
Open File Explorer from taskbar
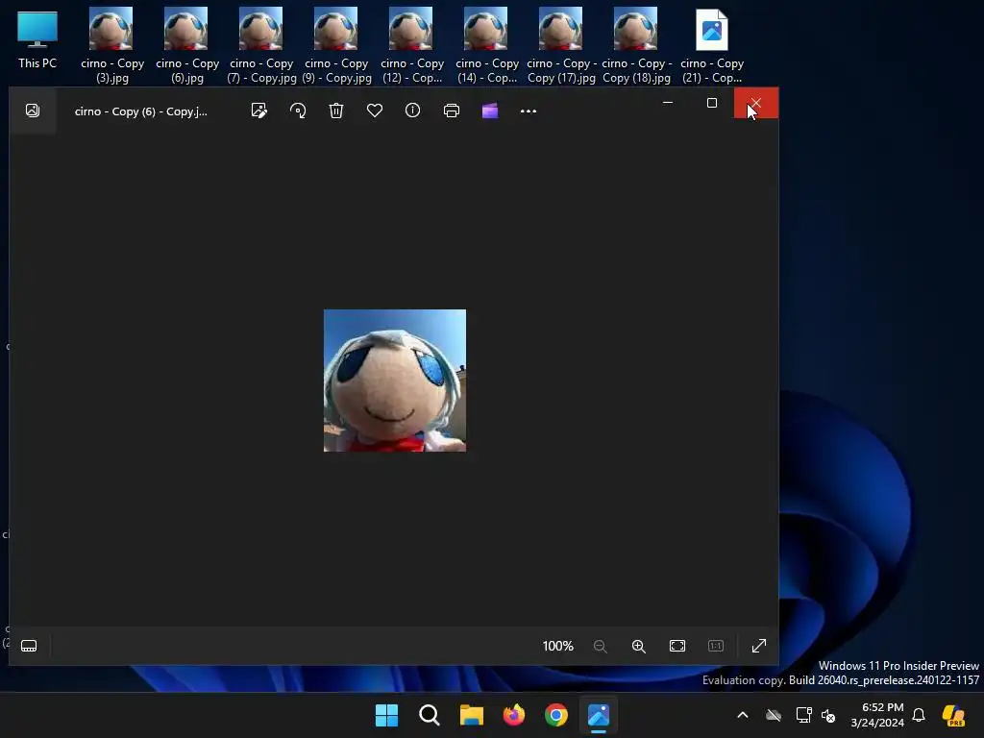471,715
